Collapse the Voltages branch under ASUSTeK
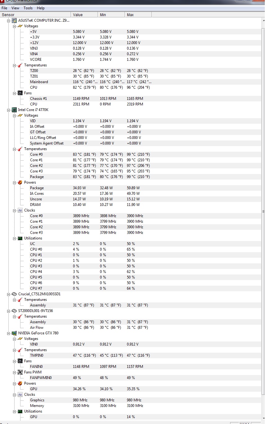Image resolution: width=267 pixels, height=424 pixels. pyautogui.click(x=15, y=26)
